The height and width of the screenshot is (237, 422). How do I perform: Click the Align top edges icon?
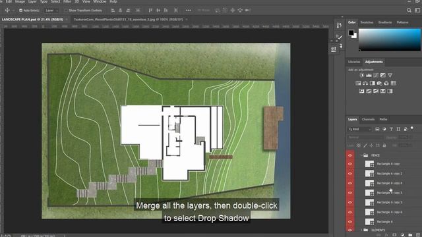[150, 11]
